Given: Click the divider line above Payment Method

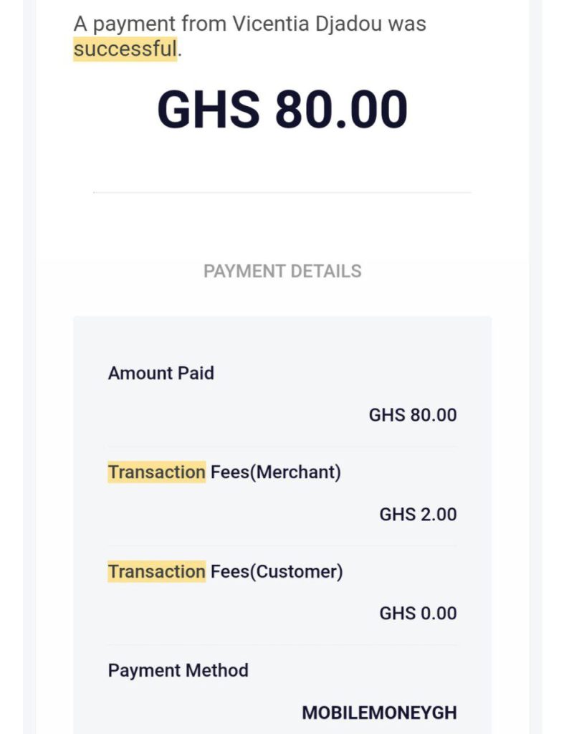Looking at the screenshot, I should [x=282, y=644].
